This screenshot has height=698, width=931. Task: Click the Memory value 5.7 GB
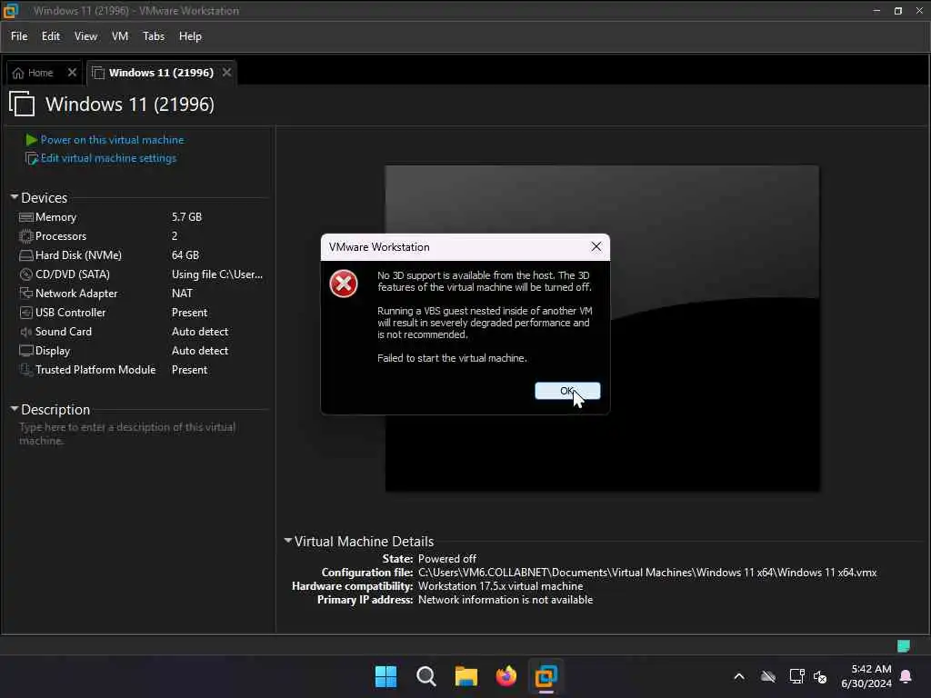pos(186,217)
